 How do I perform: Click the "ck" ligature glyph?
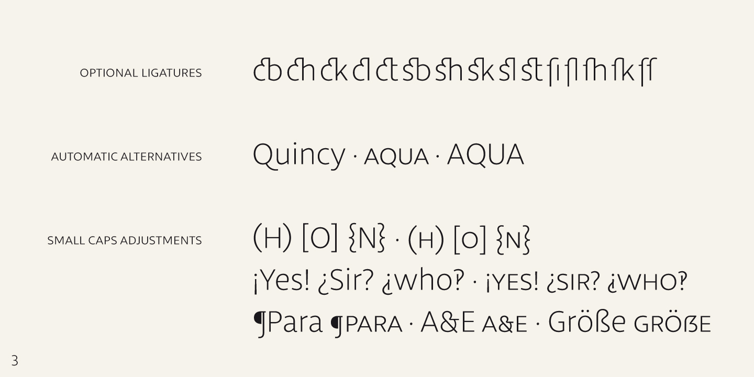pyautogui.click(x=334, y=71)
